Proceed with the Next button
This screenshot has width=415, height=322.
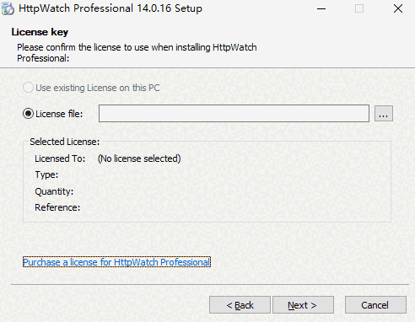[x=303, y=305]
